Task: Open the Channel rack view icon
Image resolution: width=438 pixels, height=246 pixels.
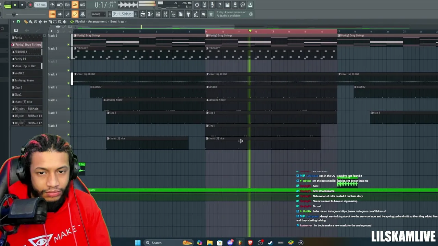Action: point(158,14)
